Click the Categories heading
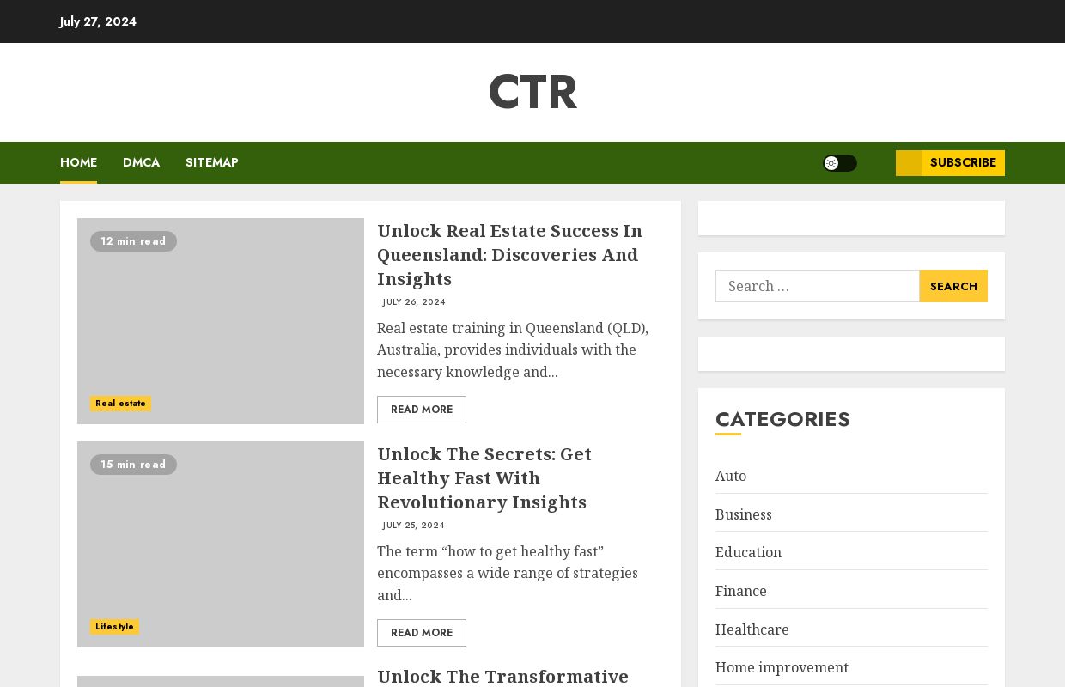The image size is (1065, 687). [782, 419]
